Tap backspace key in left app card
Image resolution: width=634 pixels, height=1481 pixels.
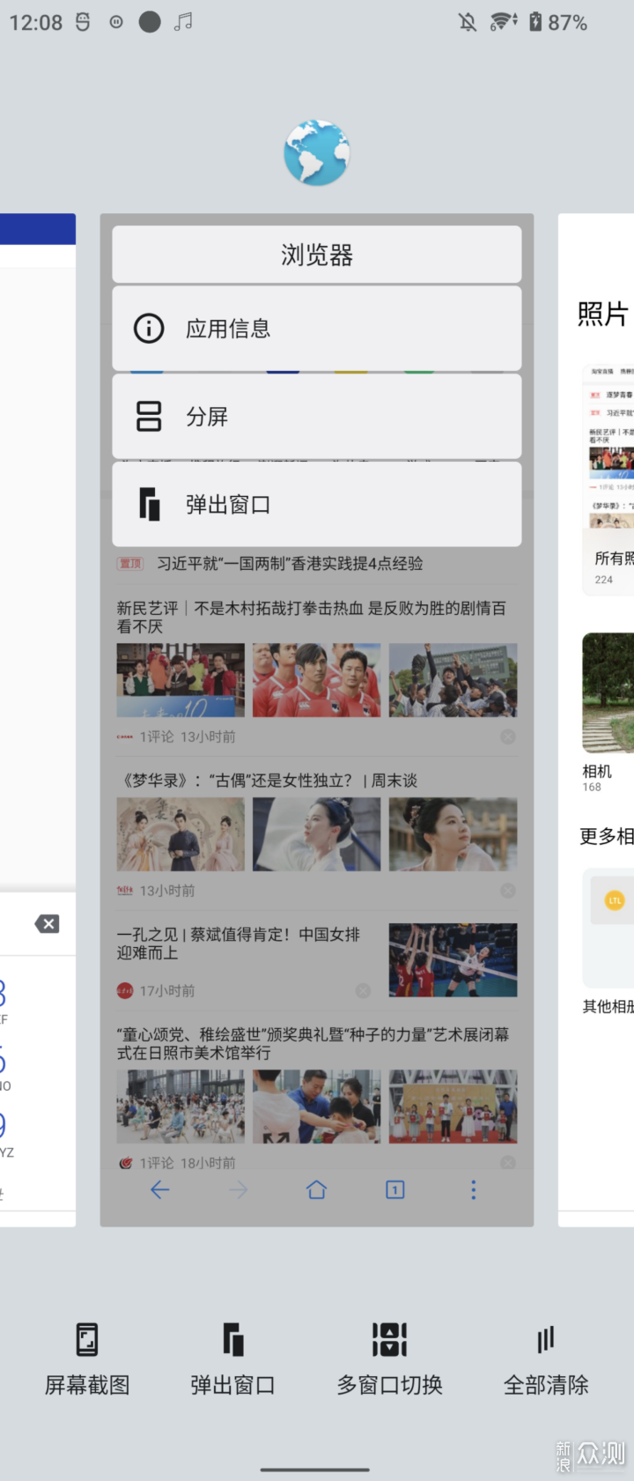[47, 923]
